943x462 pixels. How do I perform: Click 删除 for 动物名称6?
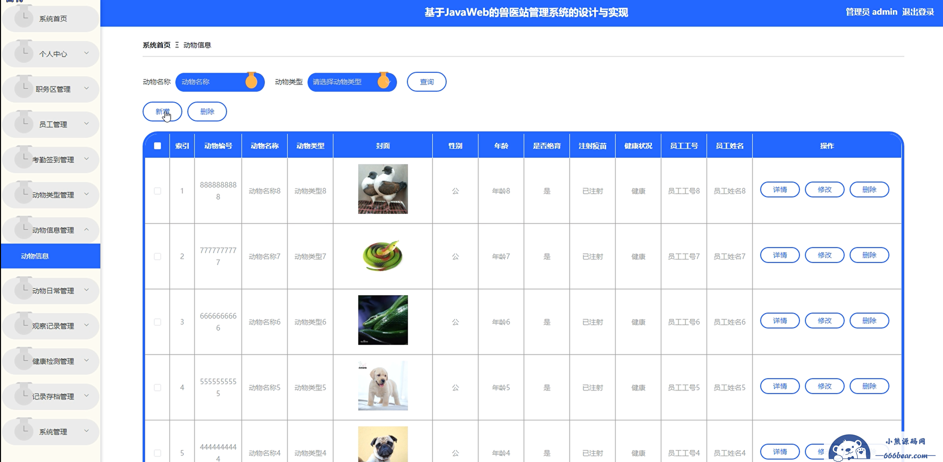point(869,320)
